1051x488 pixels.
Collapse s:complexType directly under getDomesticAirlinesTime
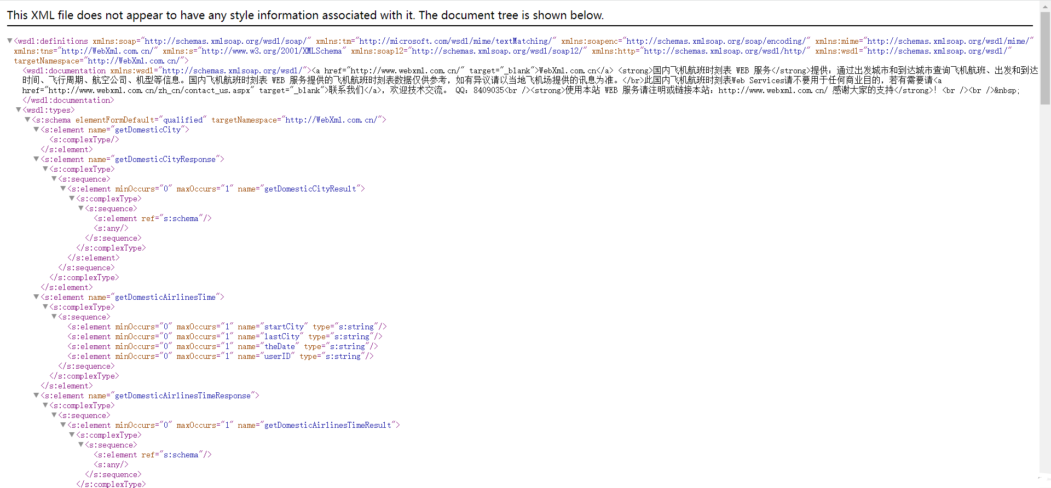(45, 306)
